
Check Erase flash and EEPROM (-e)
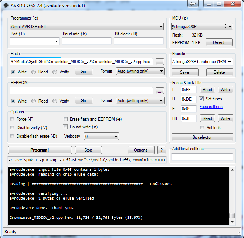pos(65,119)
